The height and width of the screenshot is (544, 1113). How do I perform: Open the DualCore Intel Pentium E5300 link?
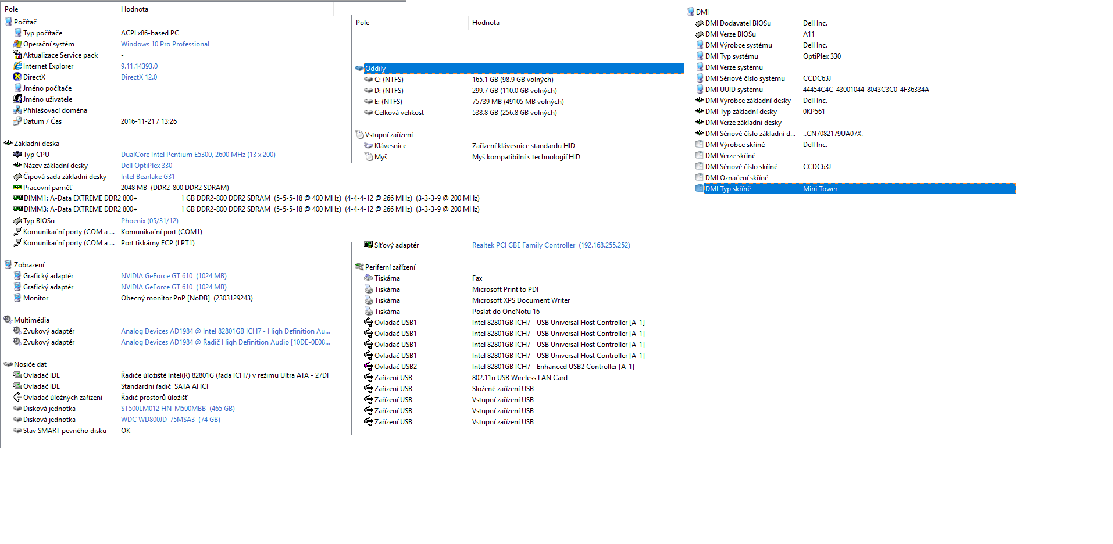pos(198,155)
